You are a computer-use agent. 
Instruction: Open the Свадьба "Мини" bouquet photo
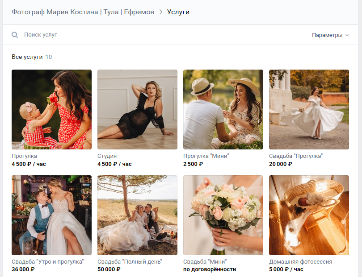[223, 215]
